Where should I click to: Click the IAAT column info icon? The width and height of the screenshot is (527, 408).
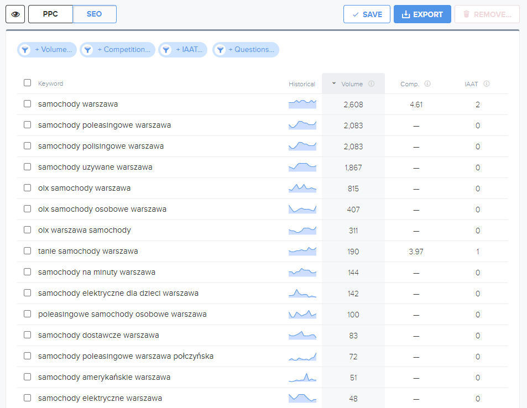pyautogui.click(x=486, y=83)
